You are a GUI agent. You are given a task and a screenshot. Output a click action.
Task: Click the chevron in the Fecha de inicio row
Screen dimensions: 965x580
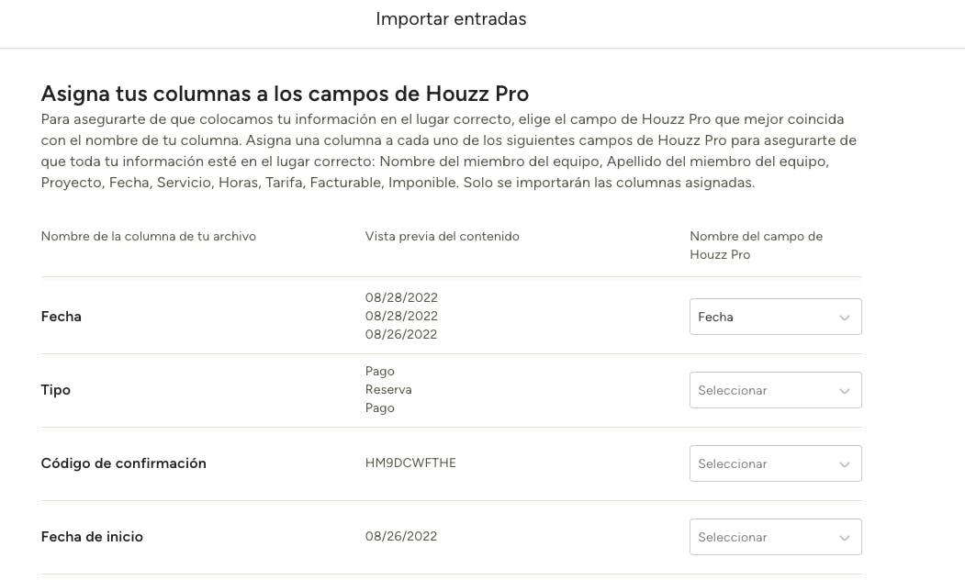click(x=844, y=538)
